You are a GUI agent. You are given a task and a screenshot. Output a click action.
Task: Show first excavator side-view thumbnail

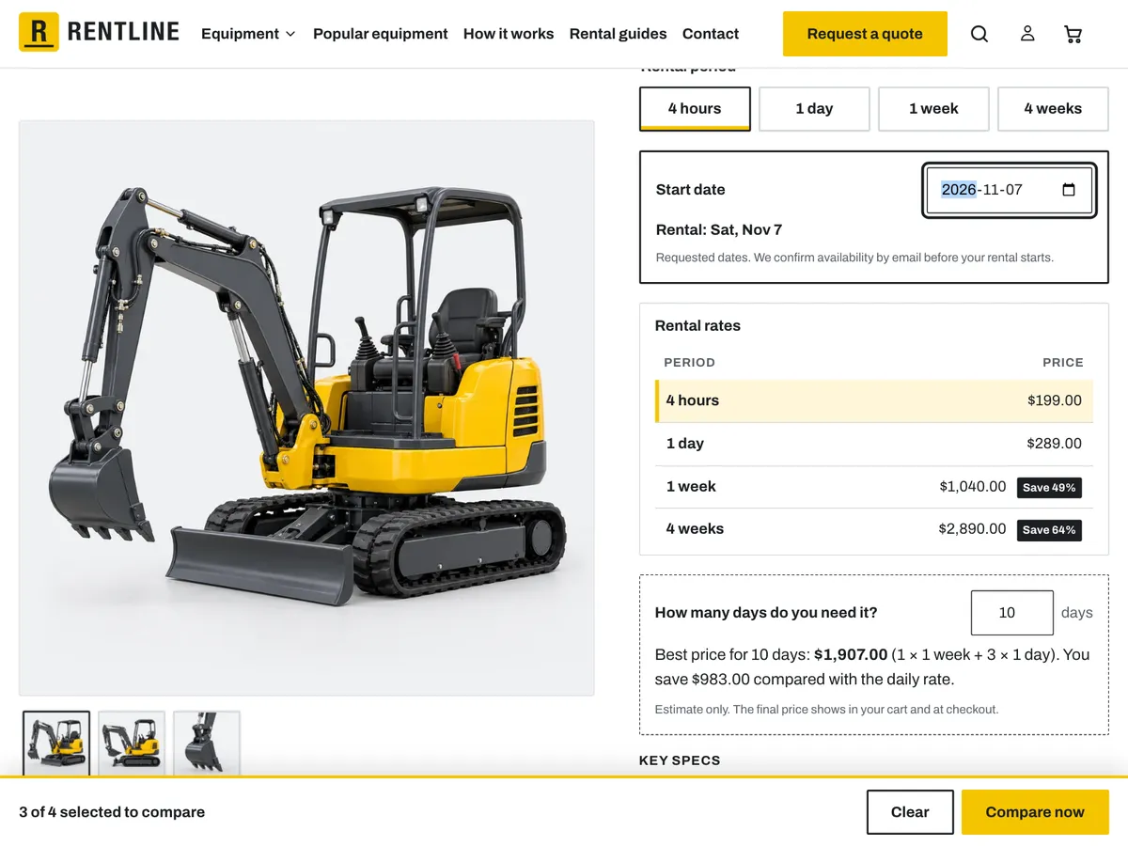56,743
